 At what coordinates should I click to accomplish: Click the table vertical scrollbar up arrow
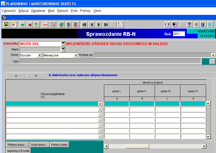[x=208, y=103]
